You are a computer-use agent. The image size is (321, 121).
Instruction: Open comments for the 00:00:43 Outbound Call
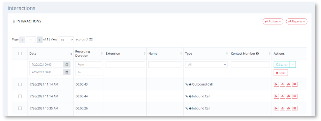click(x=288, y=84)
